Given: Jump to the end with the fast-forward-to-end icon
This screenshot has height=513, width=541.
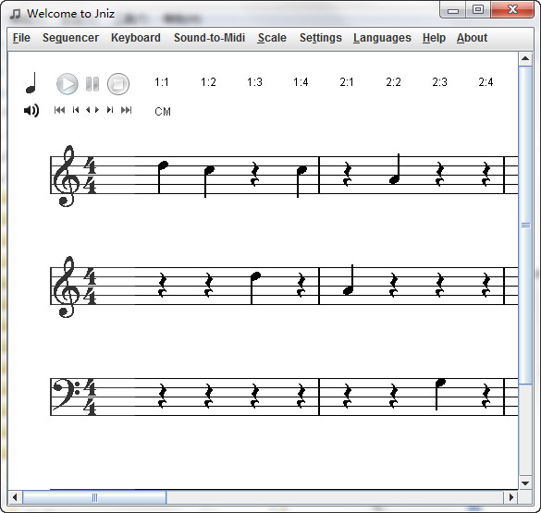Looking at the screenshot, I should click(127, 110).
